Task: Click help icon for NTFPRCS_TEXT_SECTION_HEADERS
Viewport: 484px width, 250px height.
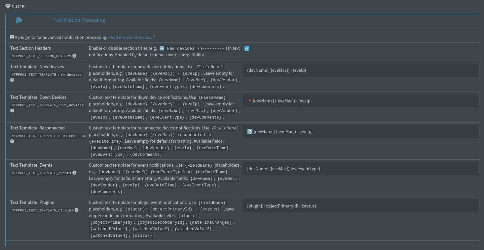Action: (x=74, y=56)
